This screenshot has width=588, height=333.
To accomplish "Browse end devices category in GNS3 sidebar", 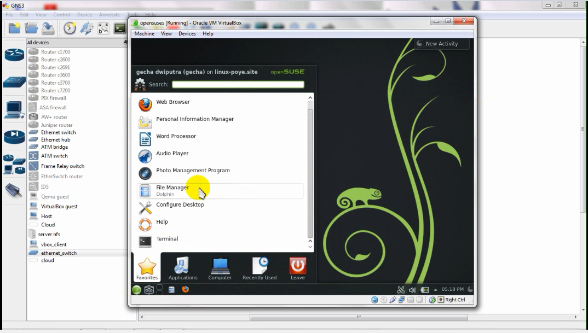I will tap(14, 110).
